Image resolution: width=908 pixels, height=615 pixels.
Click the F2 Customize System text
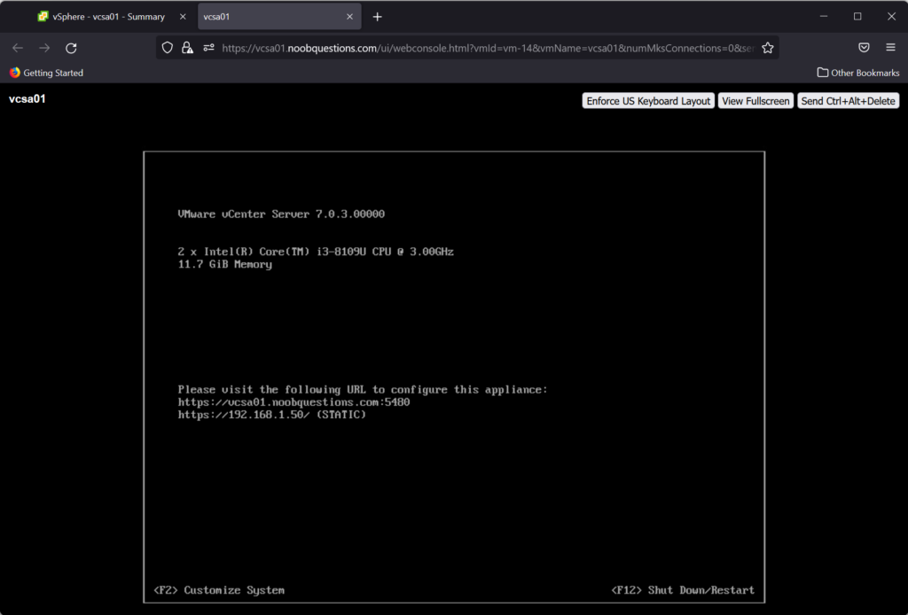coord(220,590)
